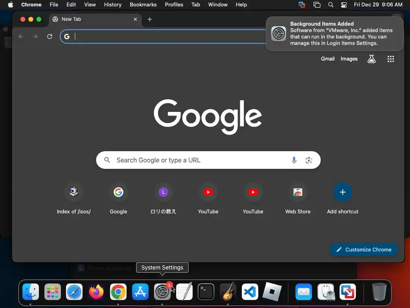The height and width of the screenshot is (308, 410).
Task: Open Roblox from the Dock
Action: [272, 292]
